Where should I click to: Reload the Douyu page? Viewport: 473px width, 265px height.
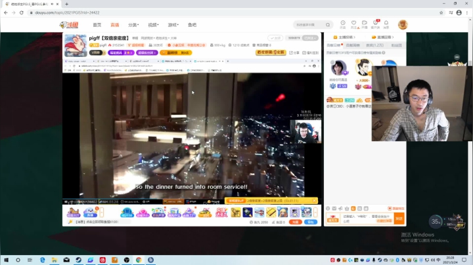(x=22, y=12)
